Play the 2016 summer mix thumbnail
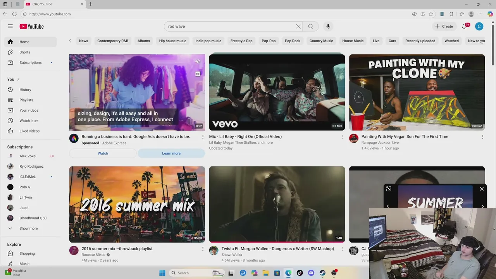Viewport: 496px width, 279px height. click(137, 205)
